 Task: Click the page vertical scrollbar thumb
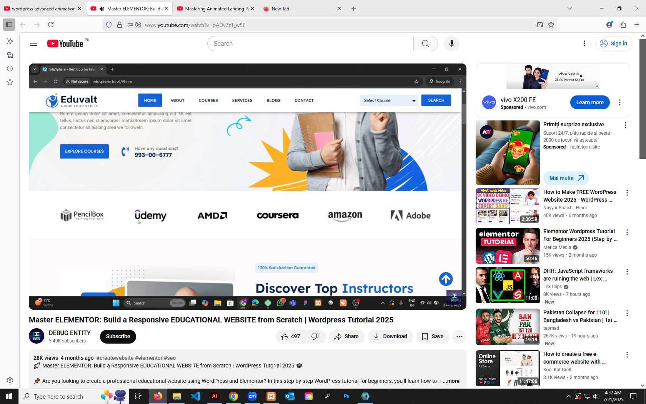pos(643,98)
